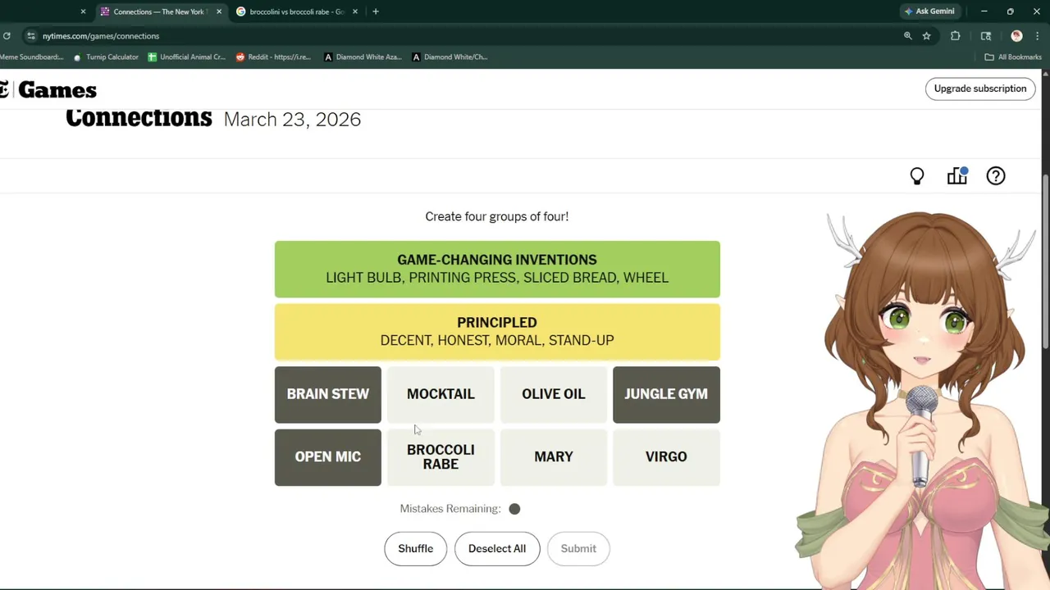
Task: Click the site info icon beside URL
Action: pos(30,36)
